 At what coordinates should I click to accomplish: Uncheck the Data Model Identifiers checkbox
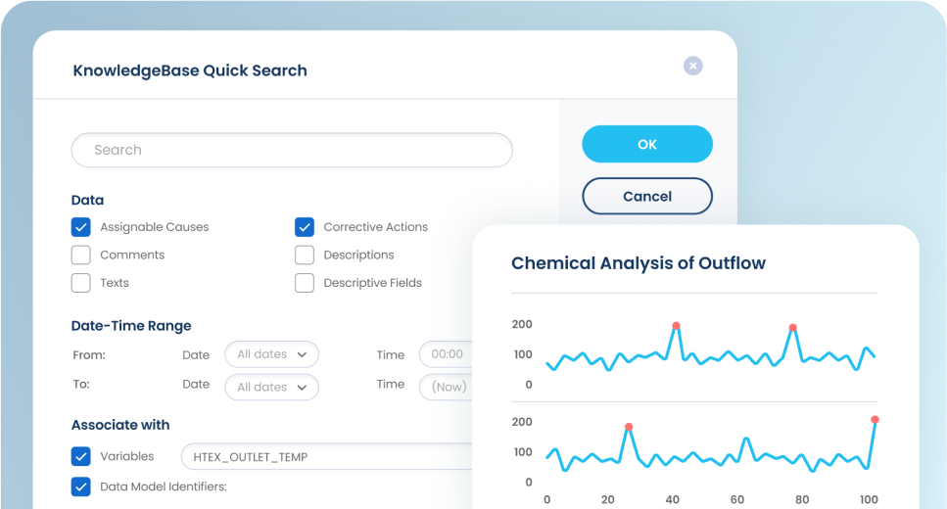(x=81, y=486)
